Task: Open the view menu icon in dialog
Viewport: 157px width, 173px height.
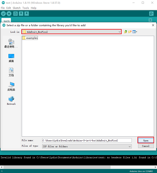Action: click(x=135, y=32)
